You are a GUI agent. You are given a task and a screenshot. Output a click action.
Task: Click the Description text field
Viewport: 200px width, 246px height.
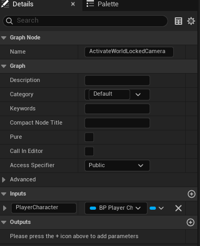[117, 80]
